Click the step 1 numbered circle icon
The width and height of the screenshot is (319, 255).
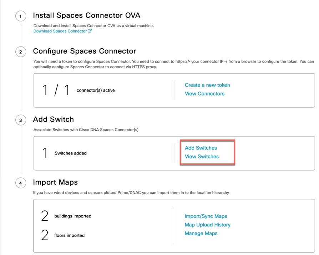(x=20, y=16)
